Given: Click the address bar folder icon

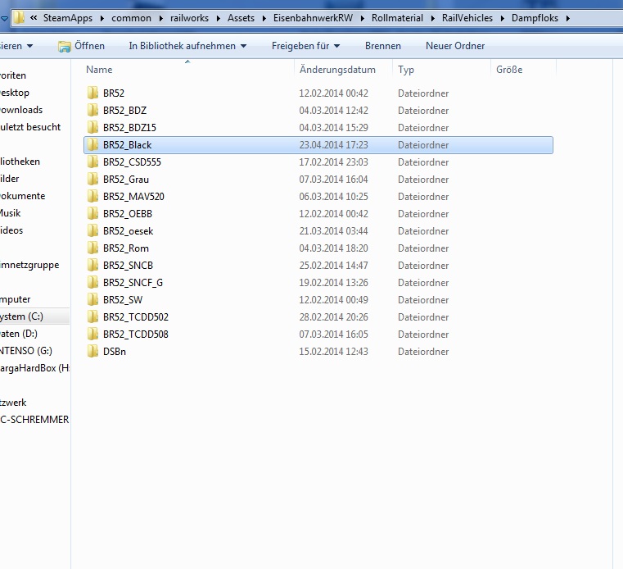Looking at the screenshot, I should click(19, 18).
